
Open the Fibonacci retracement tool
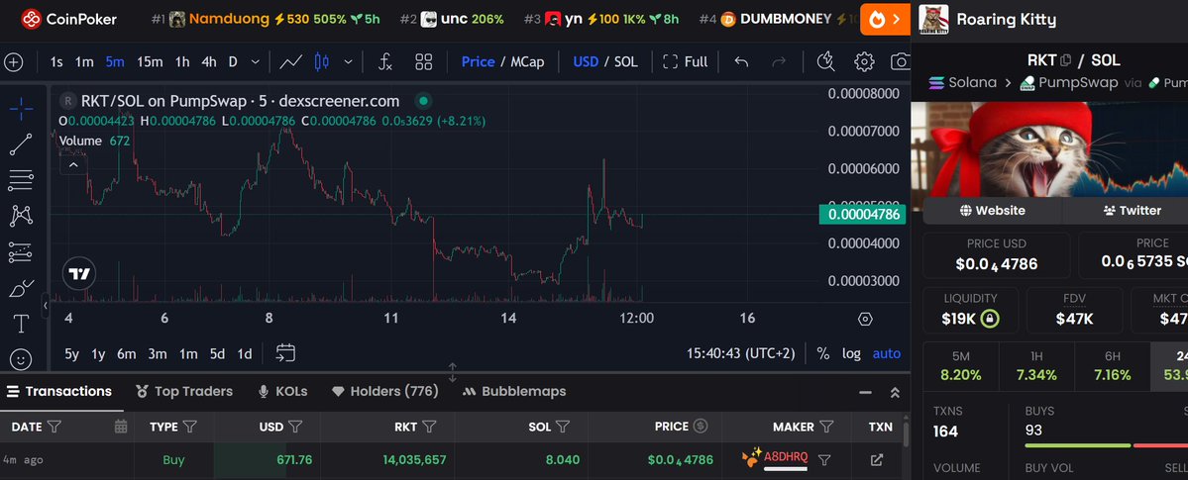[x=21, y=181]
